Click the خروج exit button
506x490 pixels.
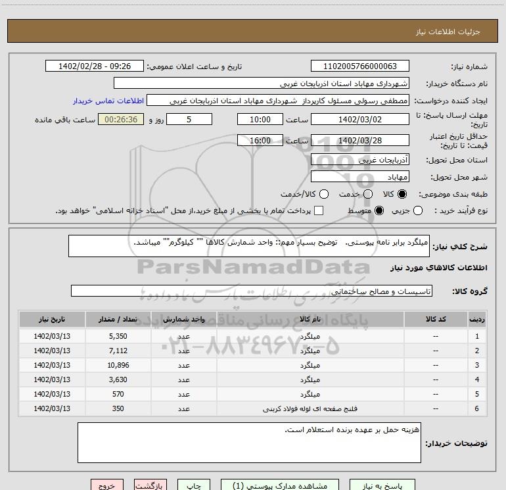pos(107,485)
